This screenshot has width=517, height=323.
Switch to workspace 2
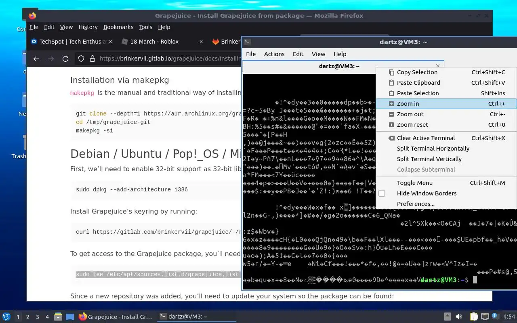[x=28, y=317]
